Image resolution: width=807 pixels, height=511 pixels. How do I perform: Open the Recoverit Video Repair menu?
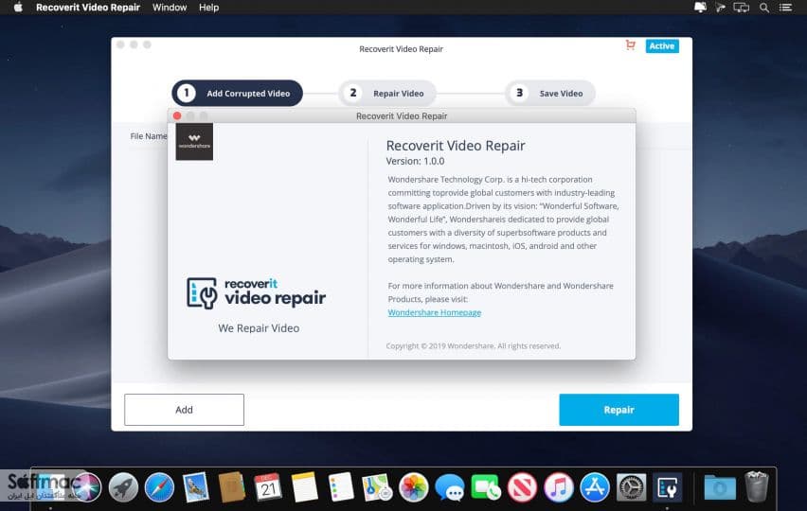[88, 8]
